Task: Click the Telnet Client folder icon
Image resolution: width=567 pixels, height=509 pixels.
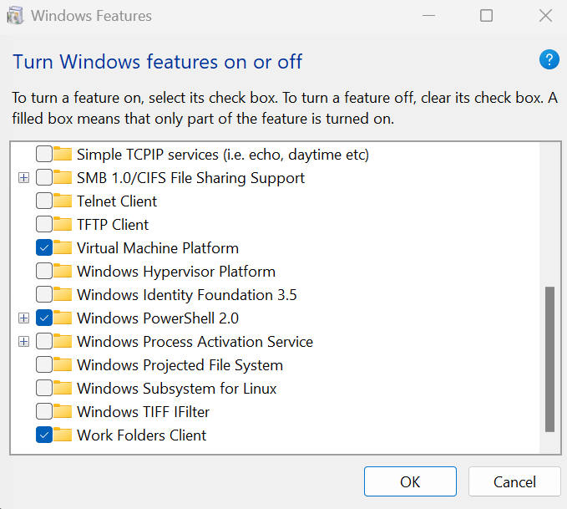Action: click(x=63, y=201)
